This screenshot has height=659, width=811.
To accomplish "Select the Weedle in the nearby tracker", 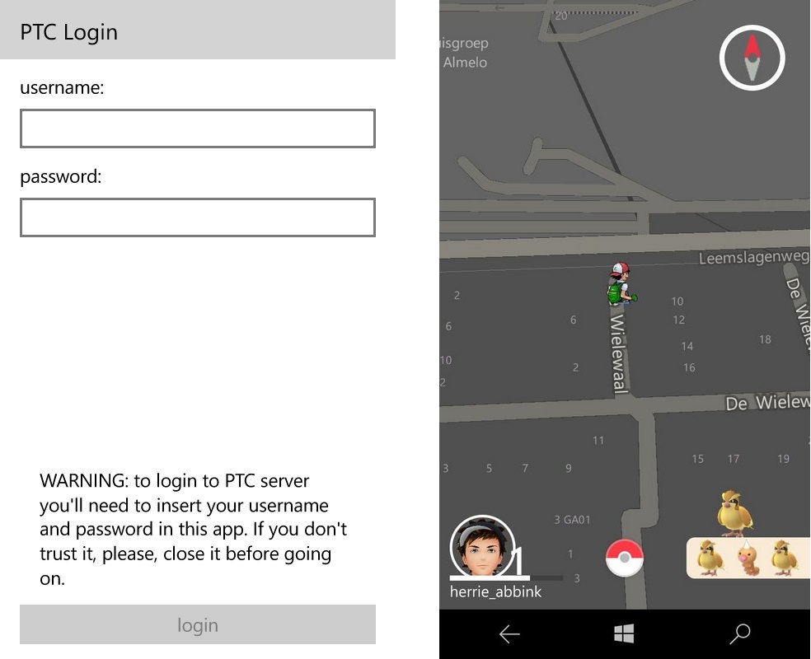I will pos(748,559).
